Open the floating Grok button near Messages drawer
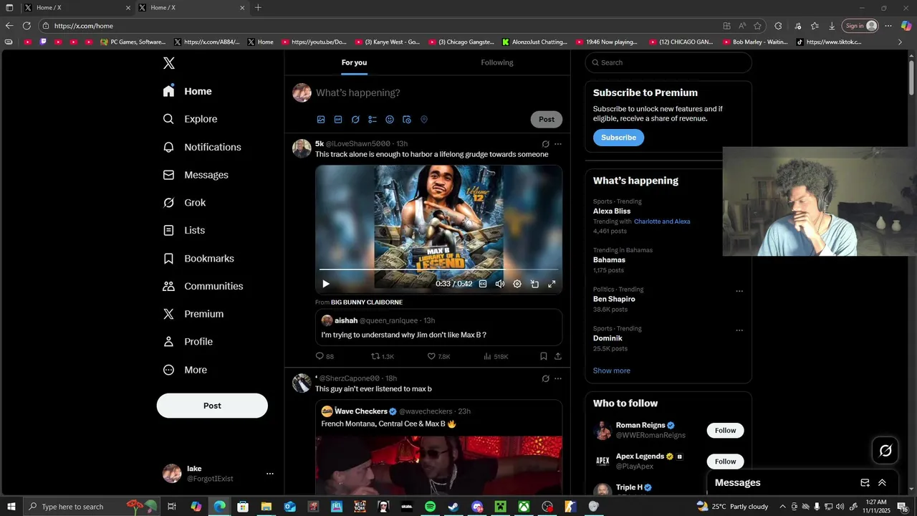This screenshot has height=516, width=917. [885, 451]
